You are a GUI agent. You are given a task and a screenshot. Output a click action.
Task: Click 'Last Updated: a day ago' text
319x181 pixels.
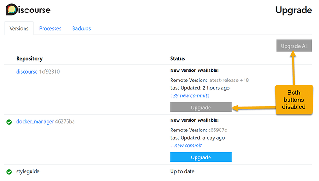197,138
